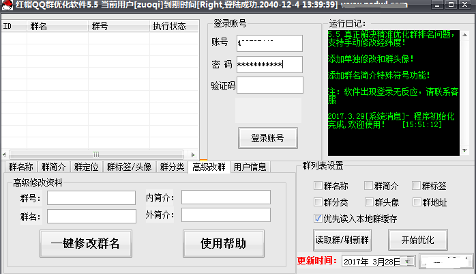
Task: Click the 群名 column header
Action: [58, 26]
